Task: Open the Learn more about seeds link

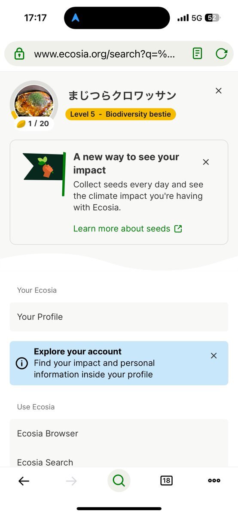Action: coord(128,229)
